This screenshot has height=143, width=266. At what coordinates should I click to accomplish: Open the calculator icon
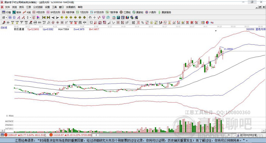(118, 18)
